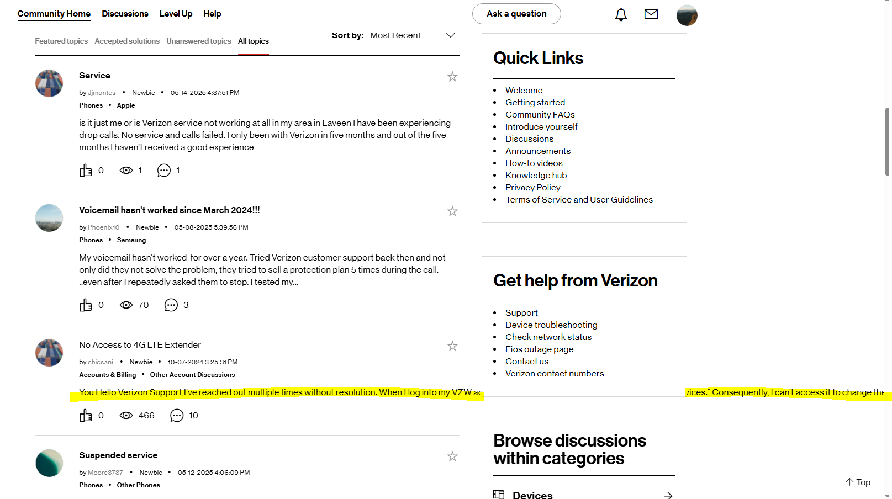The width and height of the screenshot is (892, 499).
Task: Switch to Unanswered topics tab
Action: click(199, 41)
